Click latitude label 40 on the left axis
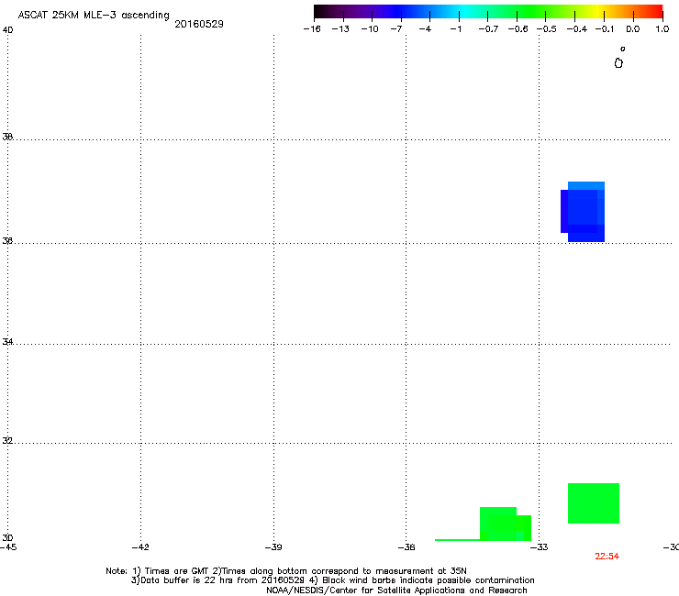679x596 pixels. (7, 30)
